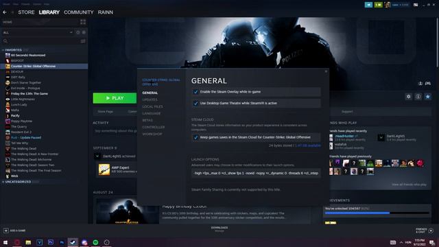This screenshot has height=247, width=439.
Task: Click the controller support icon
Action: coord(428,84)
